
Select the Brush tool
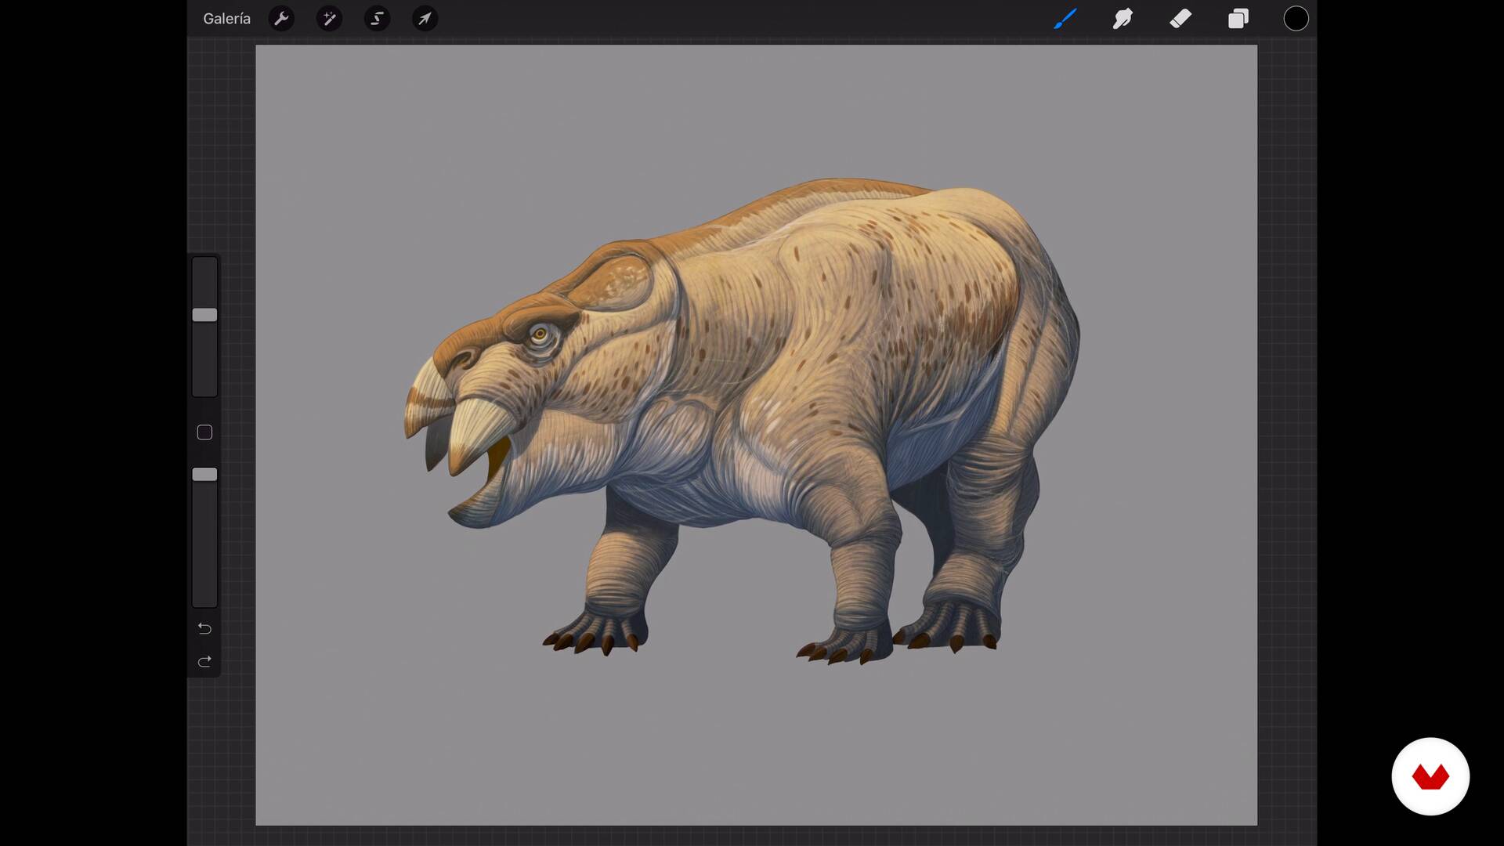(x=1065, y=19)
